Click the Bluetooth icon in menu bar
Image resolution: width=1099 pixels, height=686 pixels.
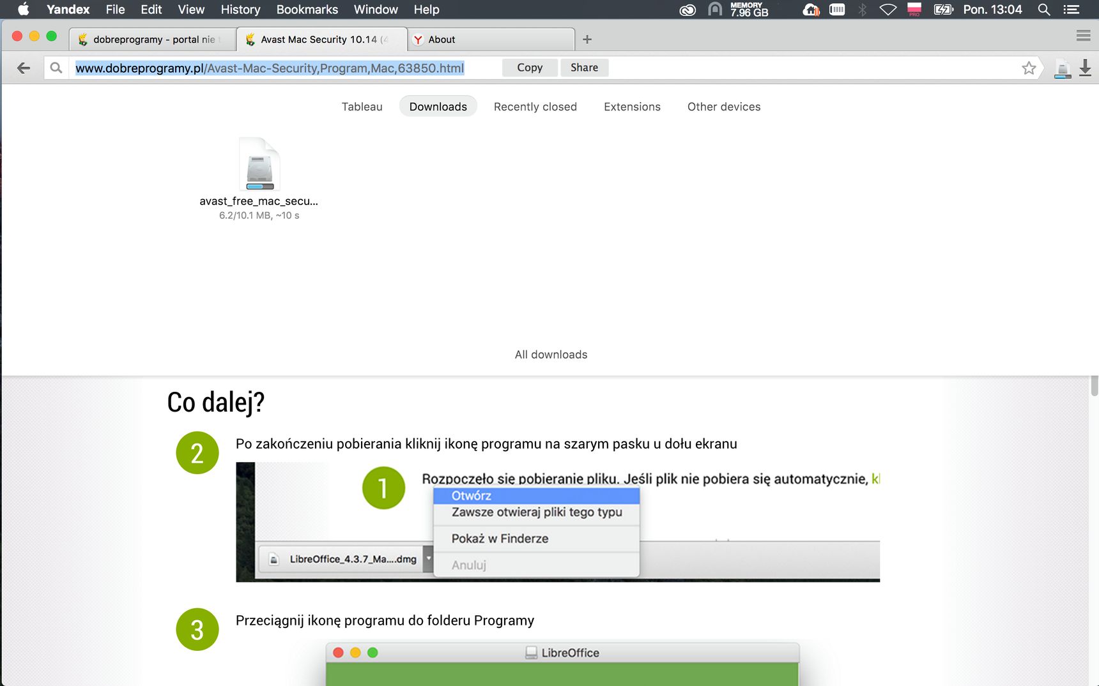[862, 10]
